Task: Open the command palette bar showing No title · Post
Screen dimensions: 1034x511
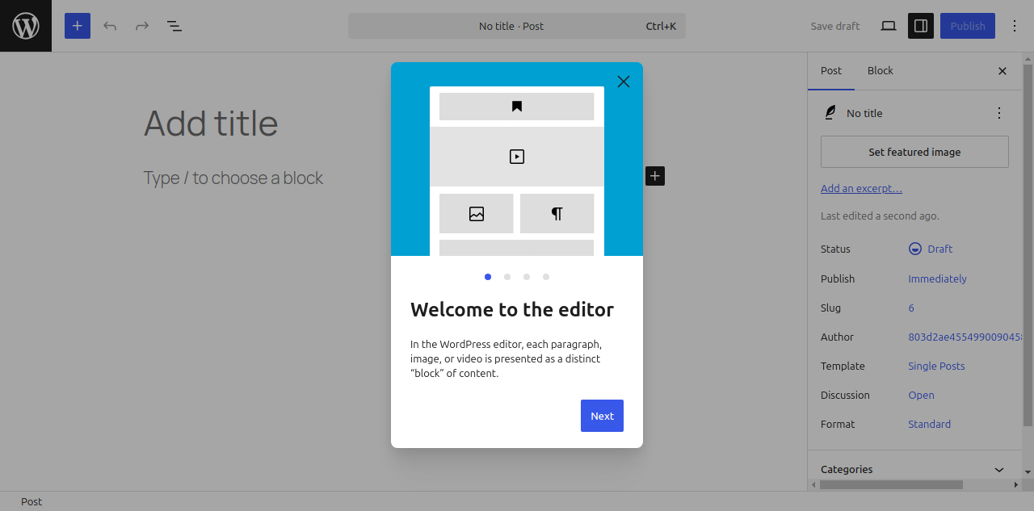Action: [x=517, y=26]
